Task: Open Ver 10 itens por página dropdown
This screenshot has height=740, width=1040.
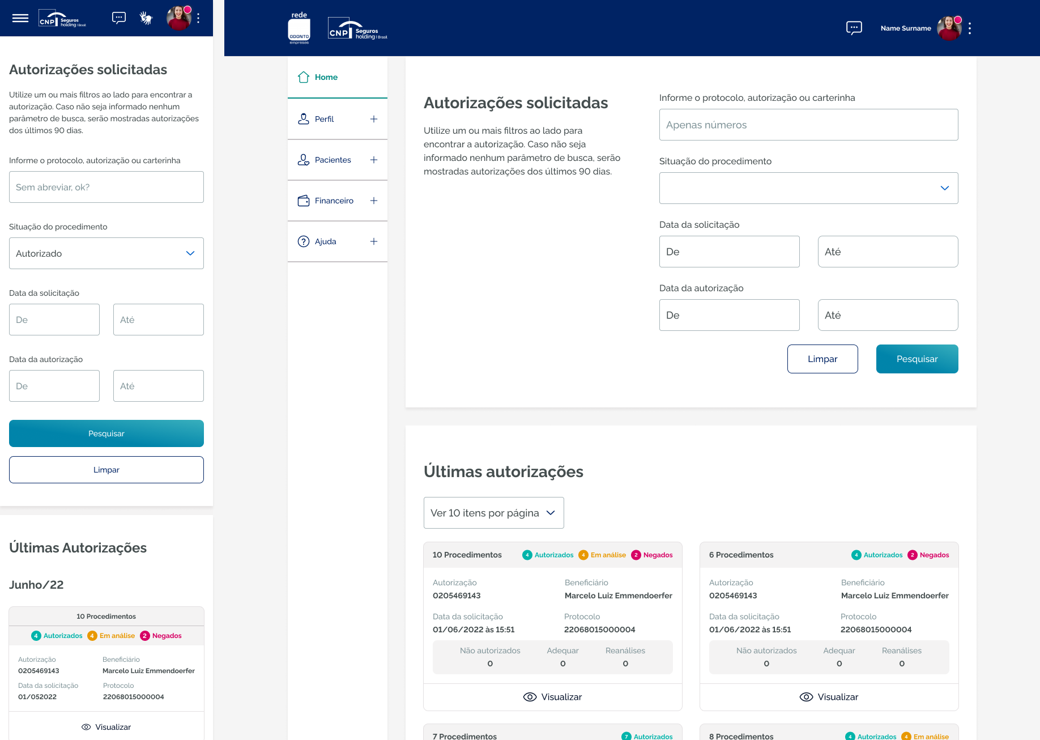Action: 493,513
